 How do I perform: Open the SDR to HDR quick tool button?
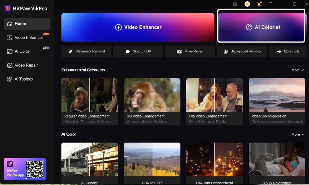pyautogui.click(x=138, y=51)
